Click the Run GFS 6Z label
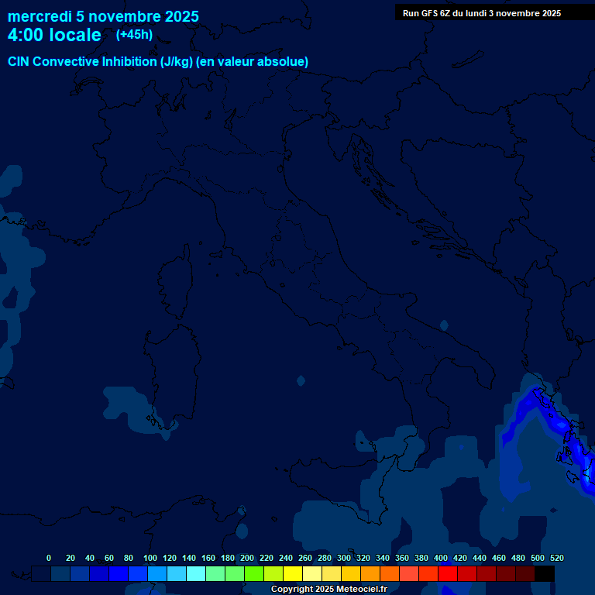Screen dimensions: 595x595 coord(482,13)
